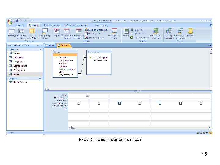220x165 pixels.
Task: Collapse the navigation pane with the « button
Action: point(41,46)
